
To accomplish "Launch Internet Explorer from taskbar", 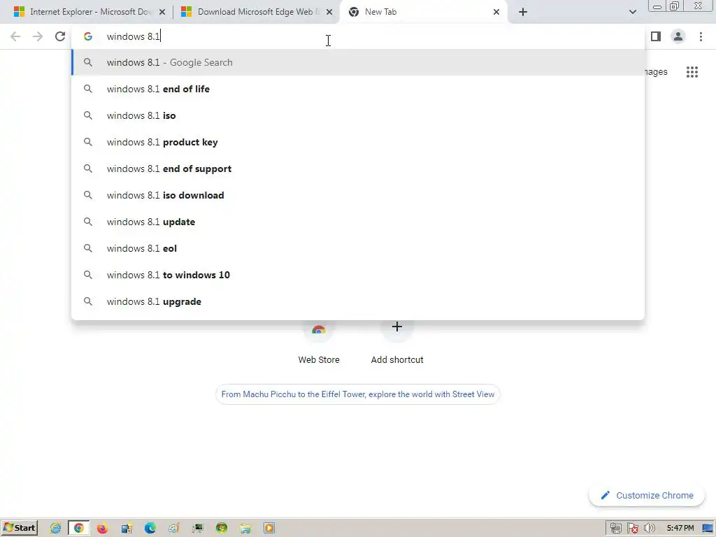I will 56,529.
